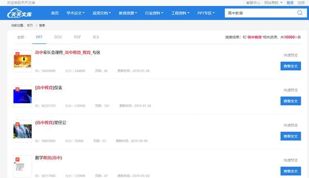Open the (高中教育)梁任公 result title
The height and width of the screenshot is (178, 309).
coord(51,123)
